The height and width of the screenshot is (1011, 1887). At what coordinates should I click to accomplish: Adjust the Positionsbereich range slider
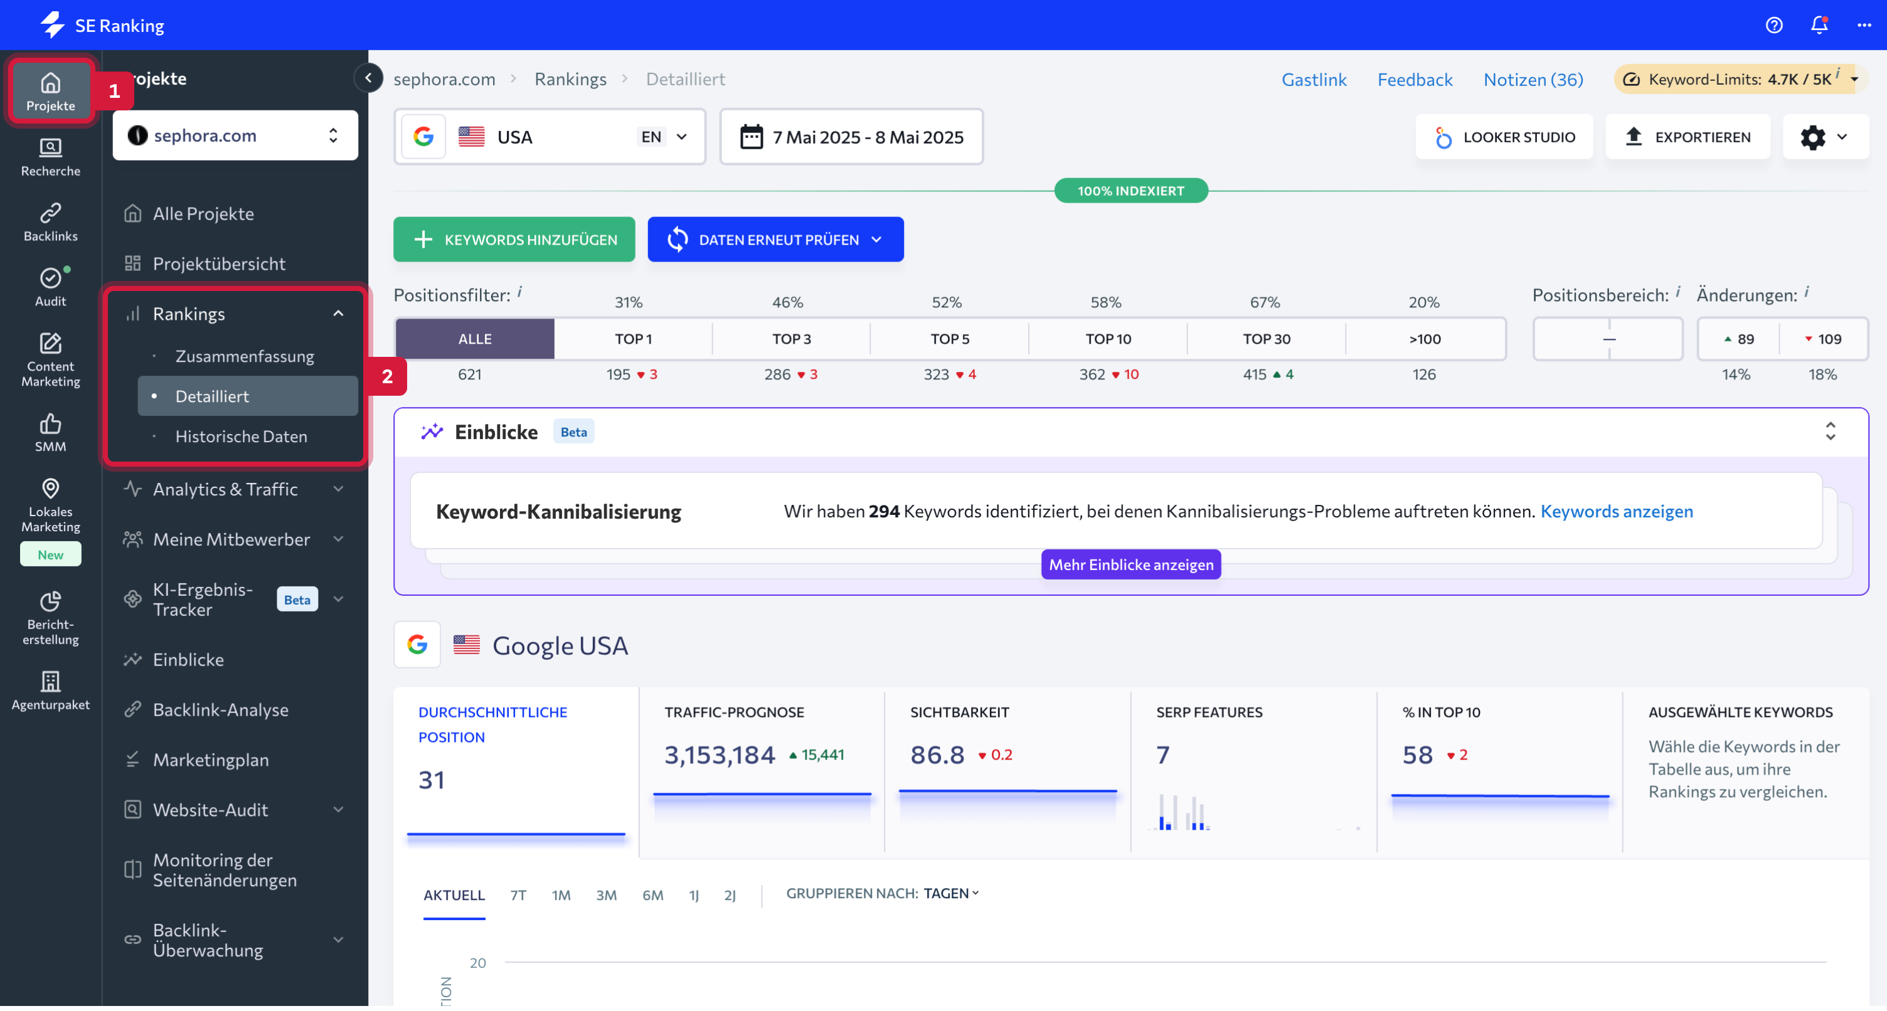(x=1607, y=339)
